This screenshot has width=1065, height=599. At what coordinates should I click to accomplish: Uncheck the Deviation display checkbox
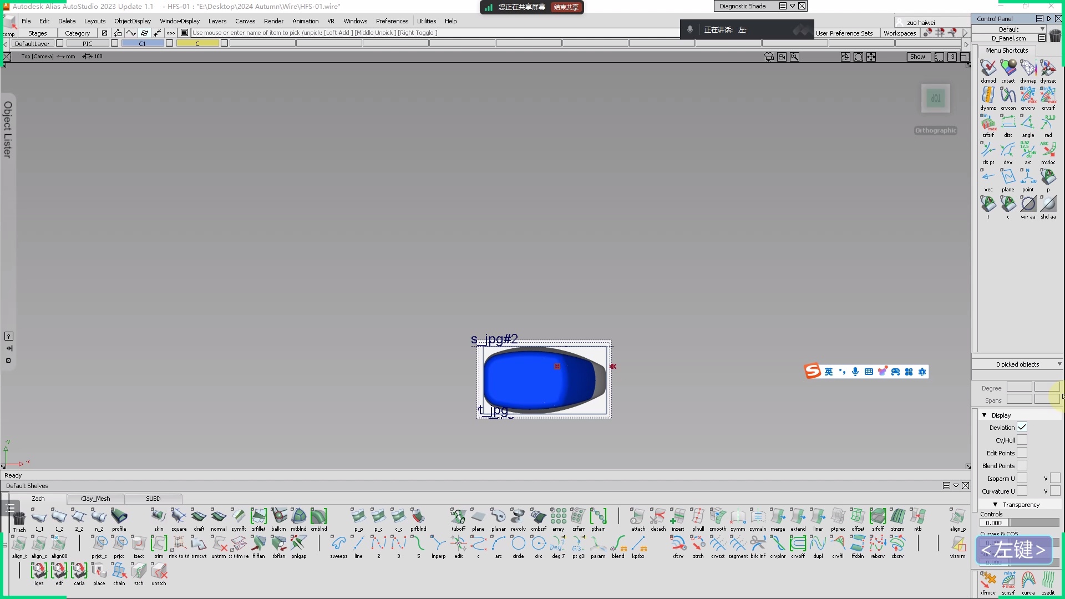(1022, 427)
